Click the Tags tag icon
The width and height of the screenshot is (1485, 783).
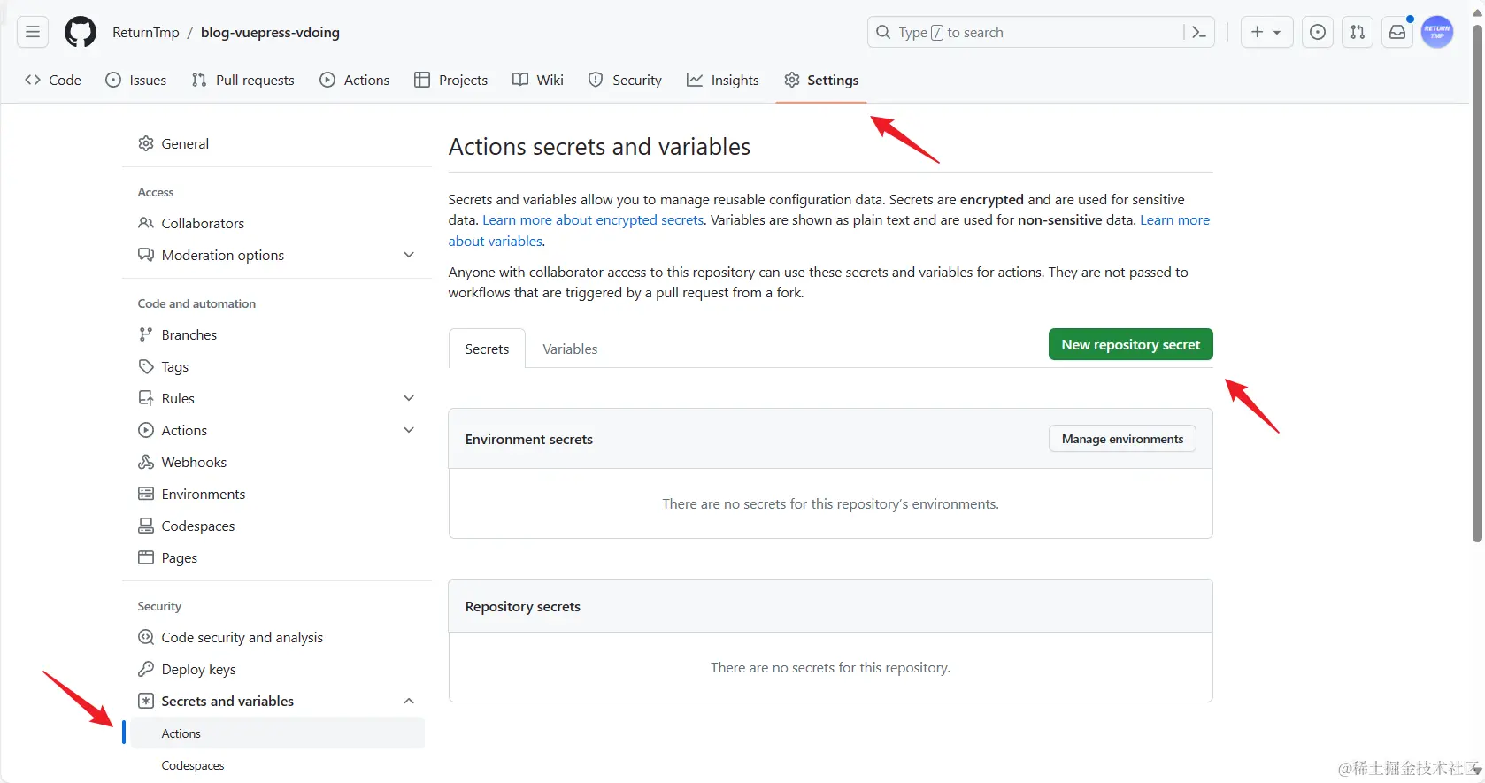point(146,366)
